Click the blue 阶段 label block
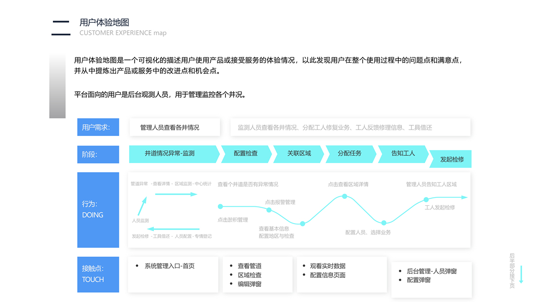This screenshot has width=538, height=302. (x=98, y=155)
